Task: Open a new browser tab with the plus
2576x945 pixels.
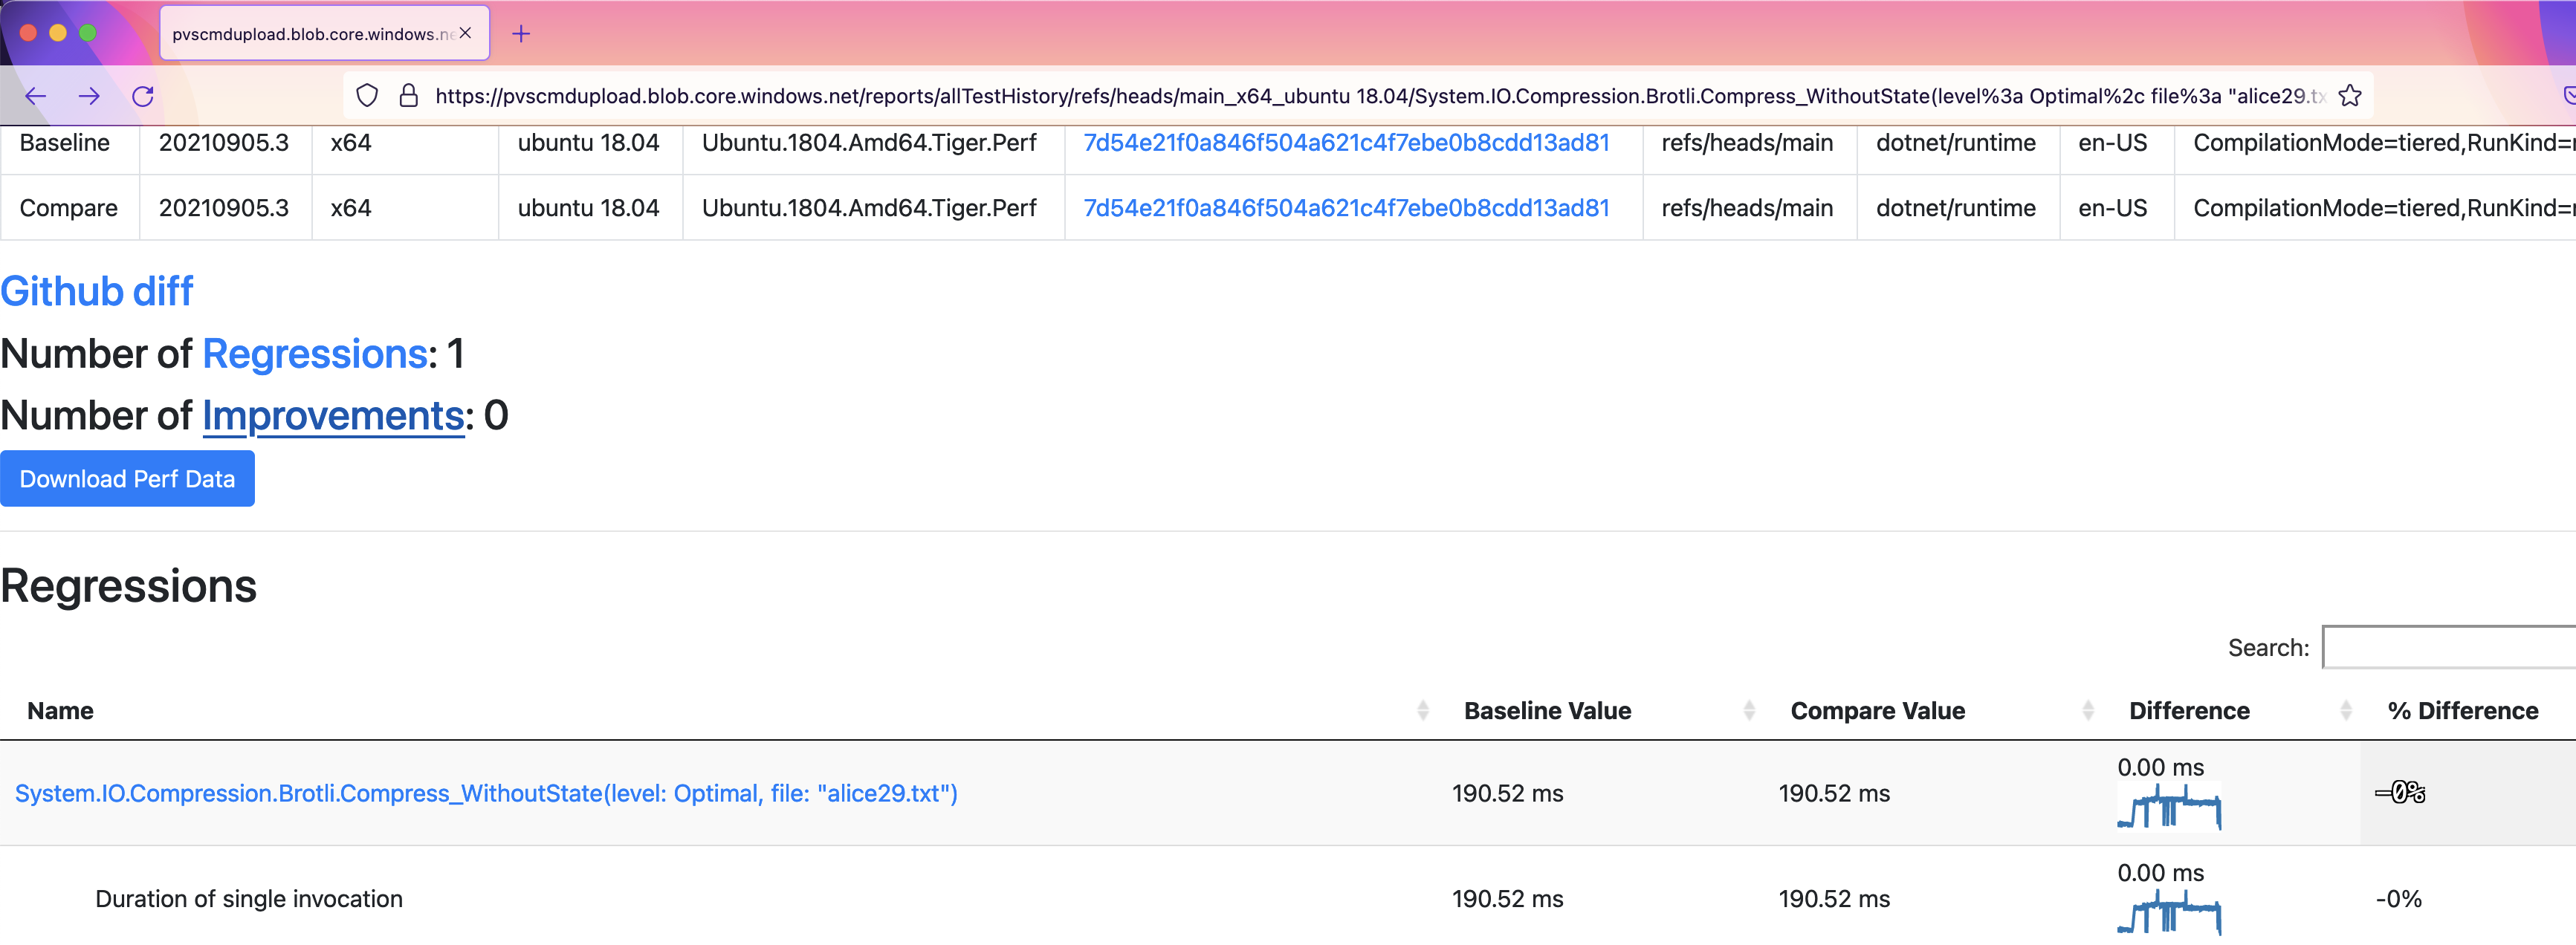Action: click(x=521, y=33)
